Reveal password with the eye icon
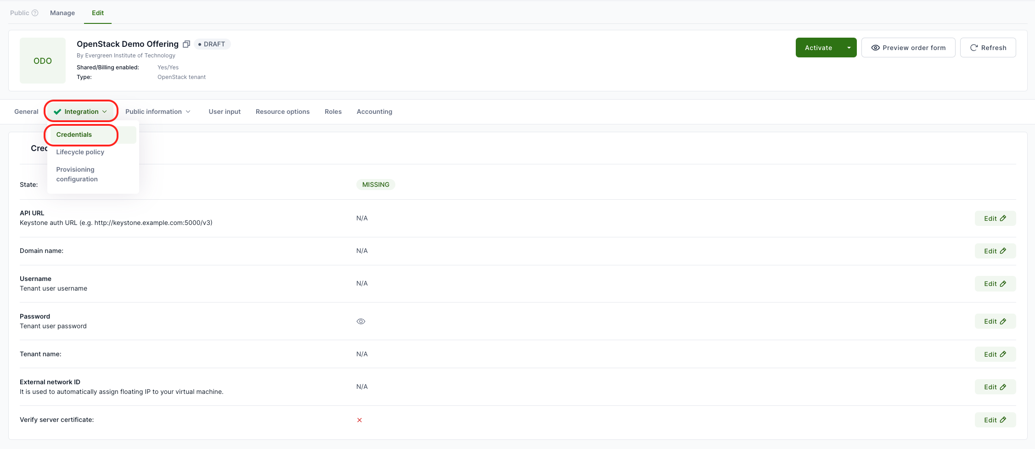Image resolution: width=1035 pixels, height=449 pixels. tap(361, 321)
